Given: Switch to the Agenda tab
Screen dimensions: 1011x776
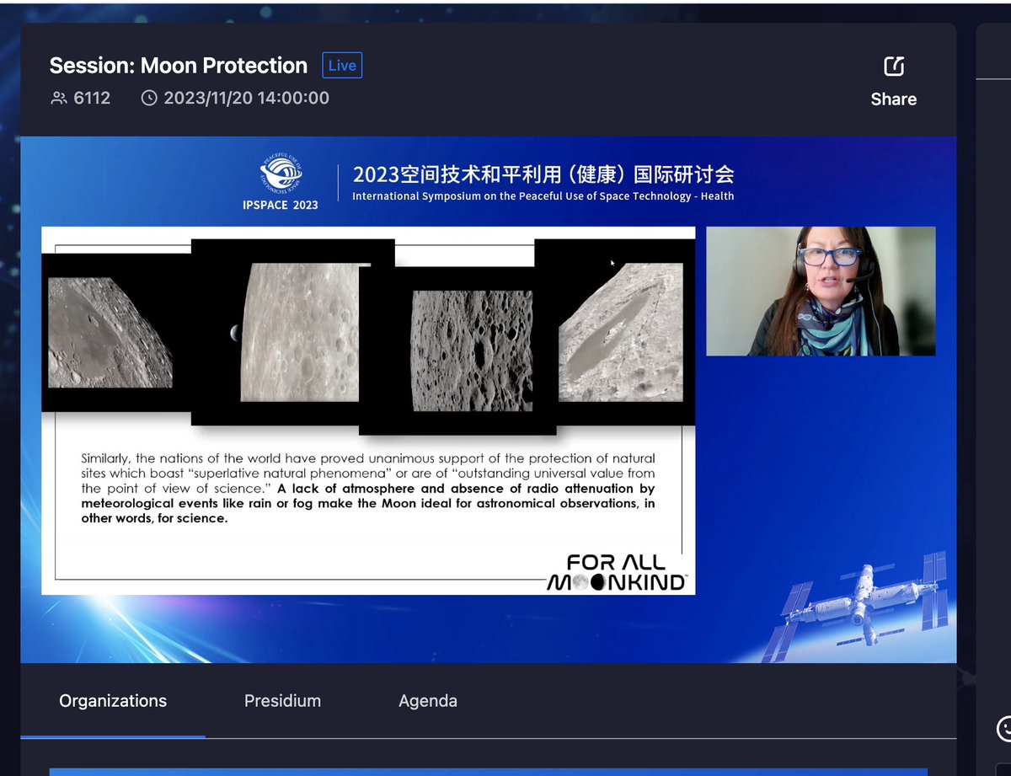Looking at the screenshot, I should (x=428, y=701).
